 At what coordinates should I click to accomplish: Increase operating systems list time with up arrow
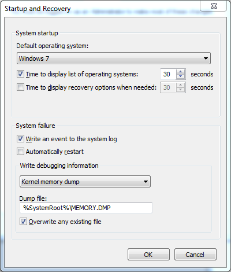click(180, 72)
